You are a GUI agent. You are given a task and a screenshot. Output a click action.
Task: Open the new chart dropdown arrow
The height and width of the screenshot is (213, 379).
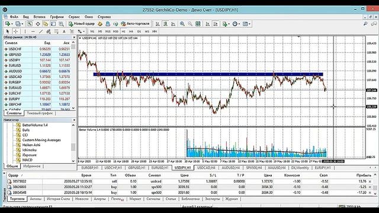point(12,24)
